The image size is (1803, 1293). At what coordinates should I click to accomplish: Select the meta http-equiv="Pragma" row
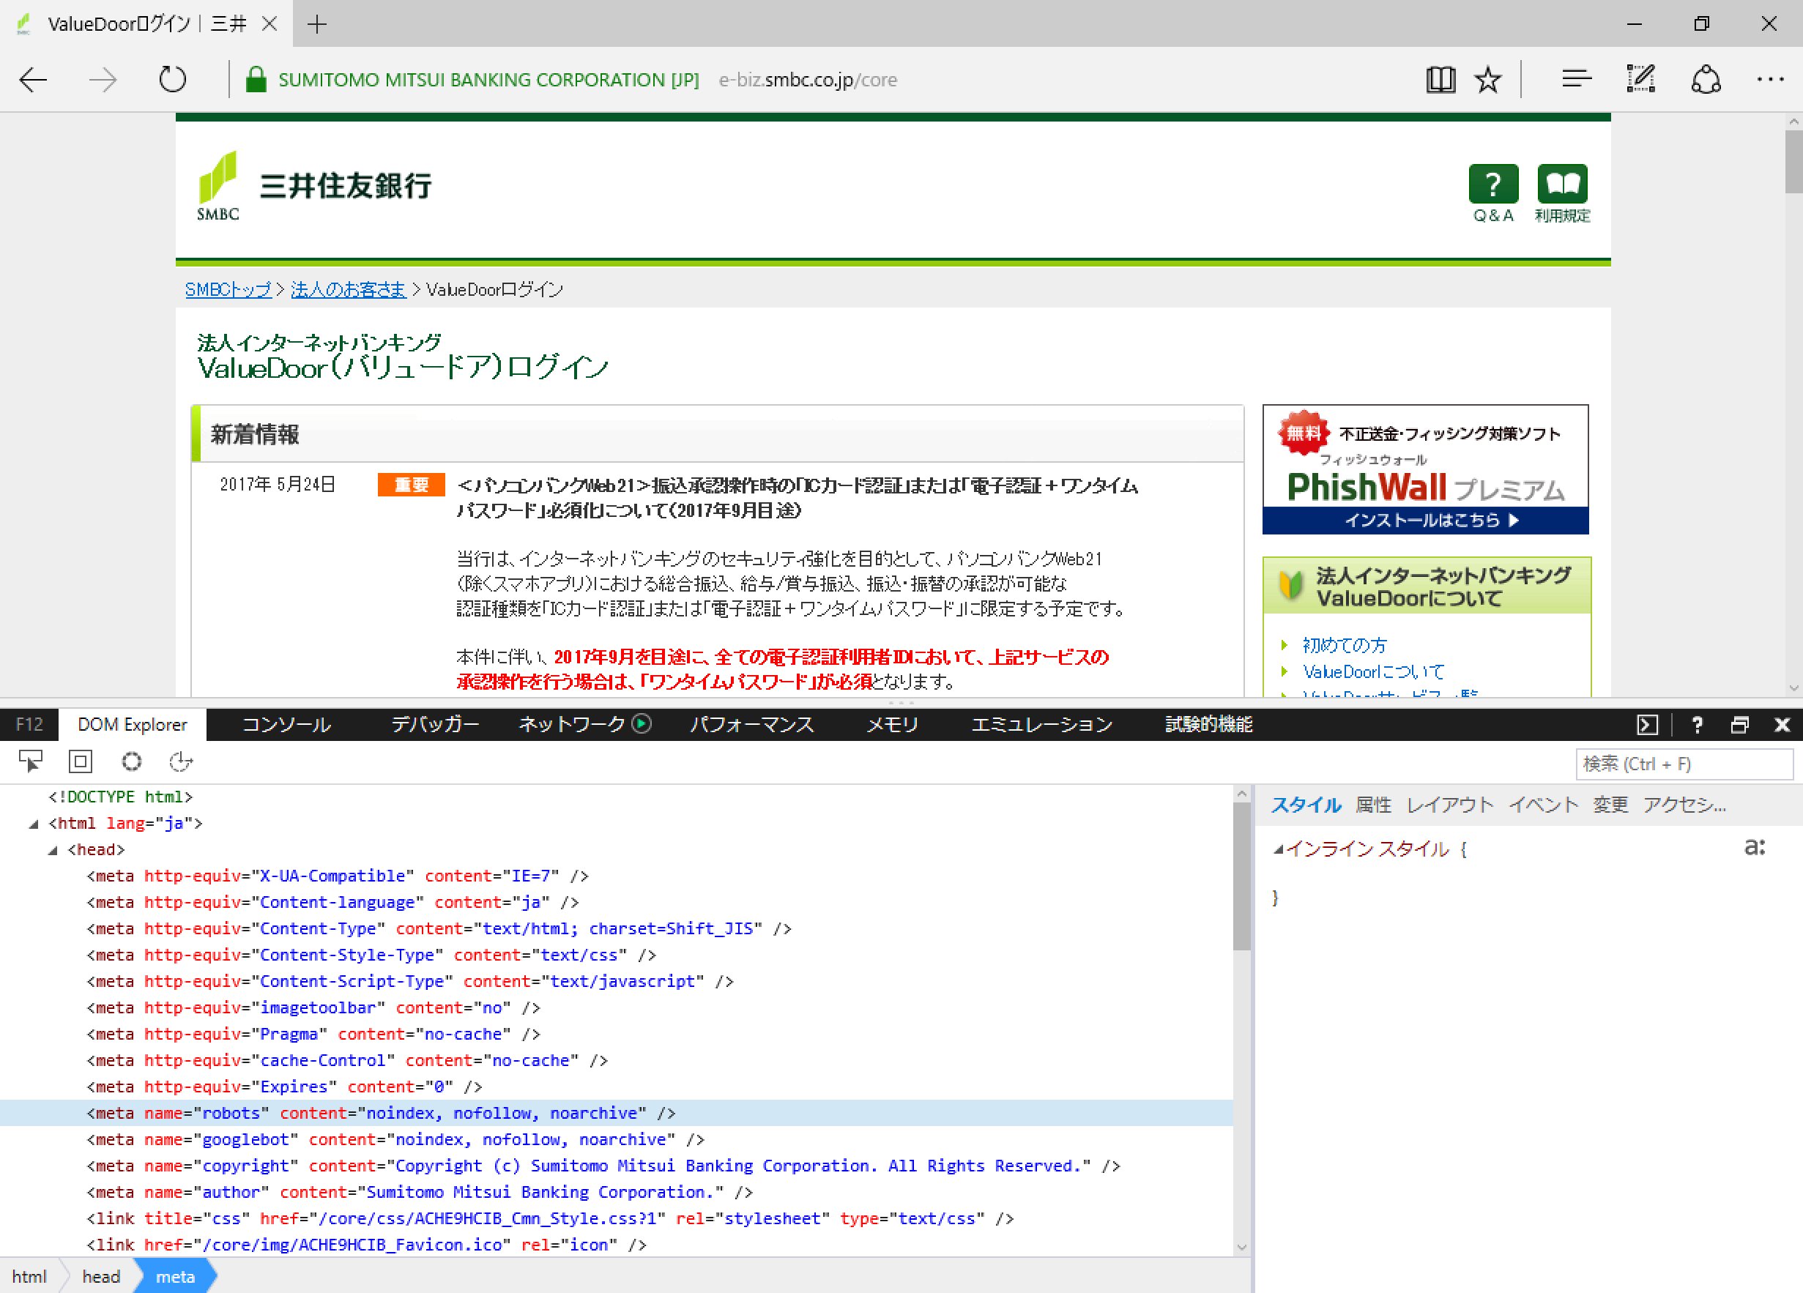point(616,1034)
